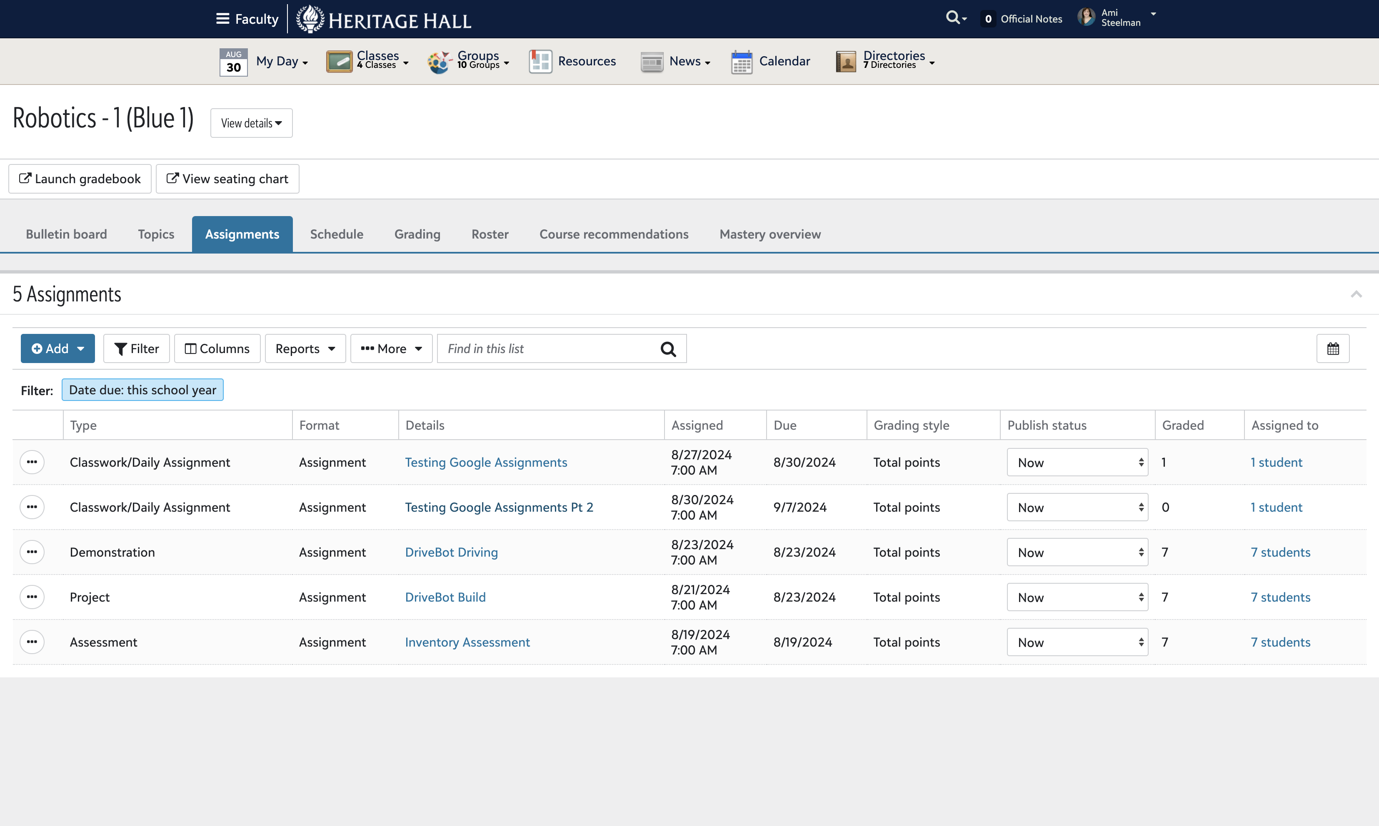This screenshot has width=1379, height=826.
Task: Change publish status for DriveBot Driving
Action: pos(1078,552)
